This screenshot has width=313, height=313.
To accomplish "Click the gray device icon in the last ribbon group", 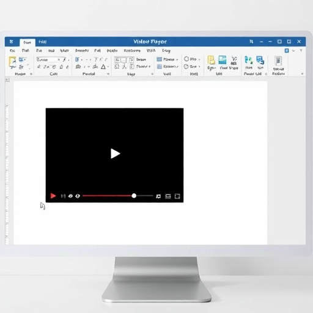I will click(x=278, y=61).
